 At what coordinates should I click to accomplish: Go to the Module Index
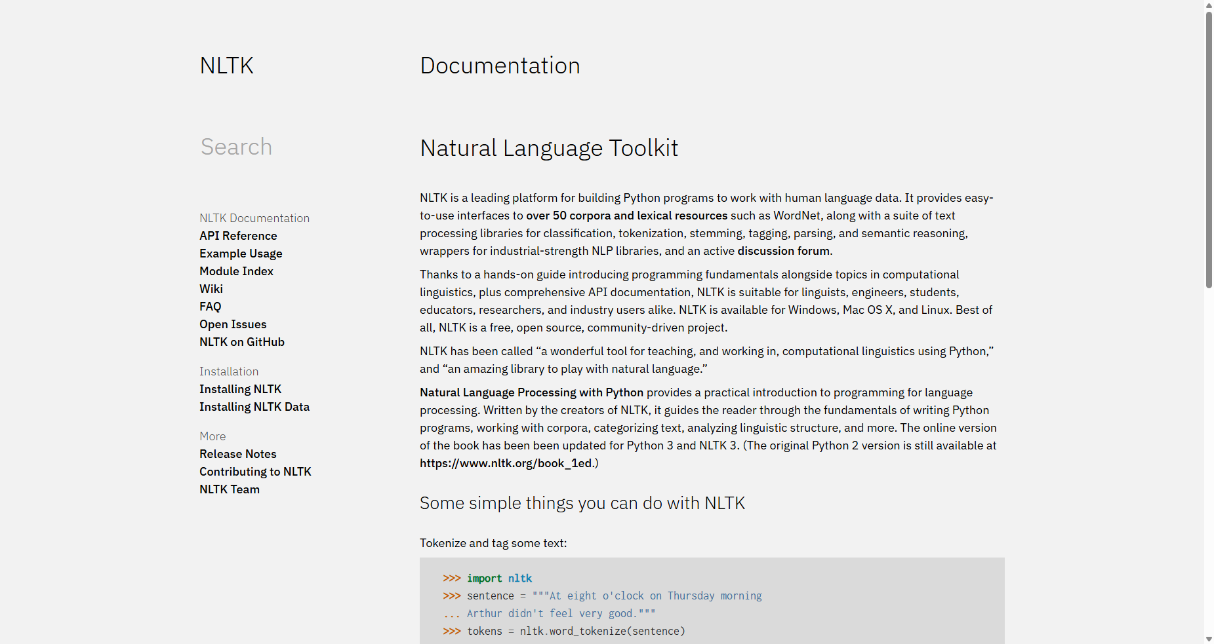point(236,271)
